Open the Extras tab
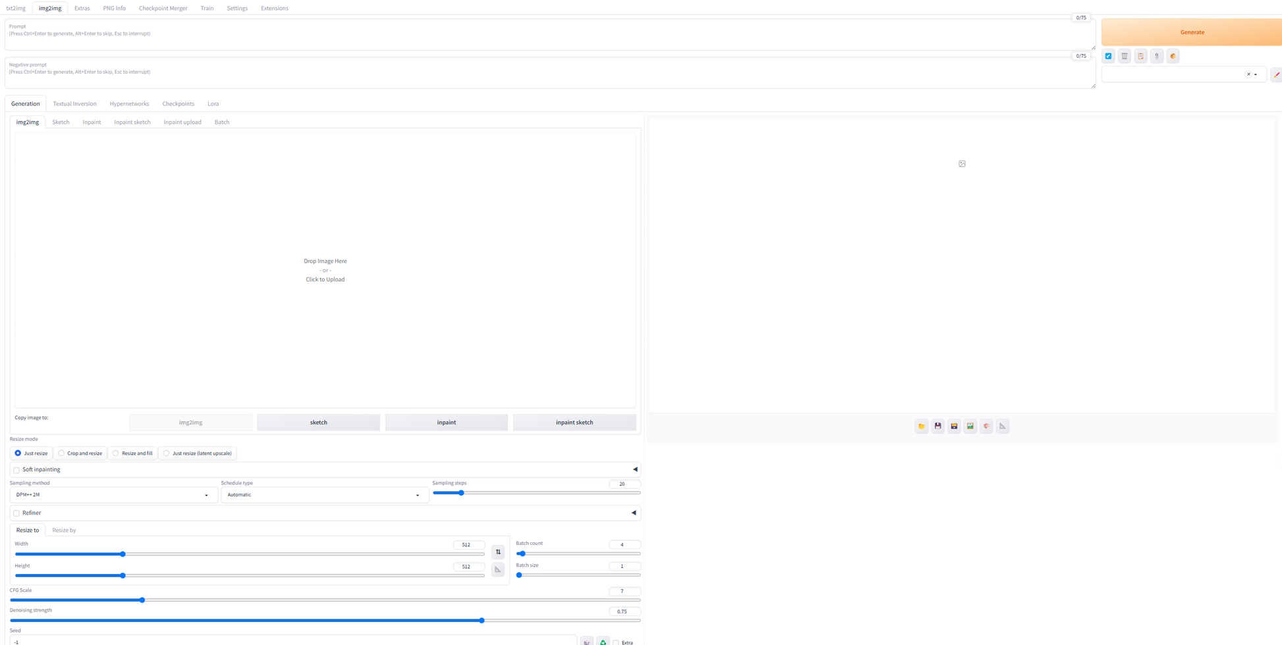 (82, 9)
